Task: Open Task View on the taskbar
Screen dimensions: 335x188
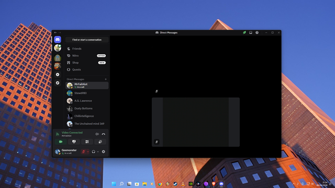Action: pyautogui.click(x=129, y=184)
